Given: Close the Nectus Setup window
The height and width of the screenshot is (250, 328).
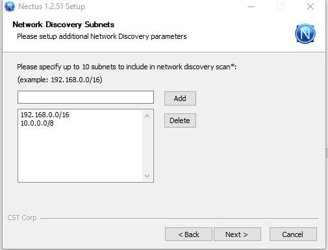Looking at the screenshot, I should [x=310, y=6].
